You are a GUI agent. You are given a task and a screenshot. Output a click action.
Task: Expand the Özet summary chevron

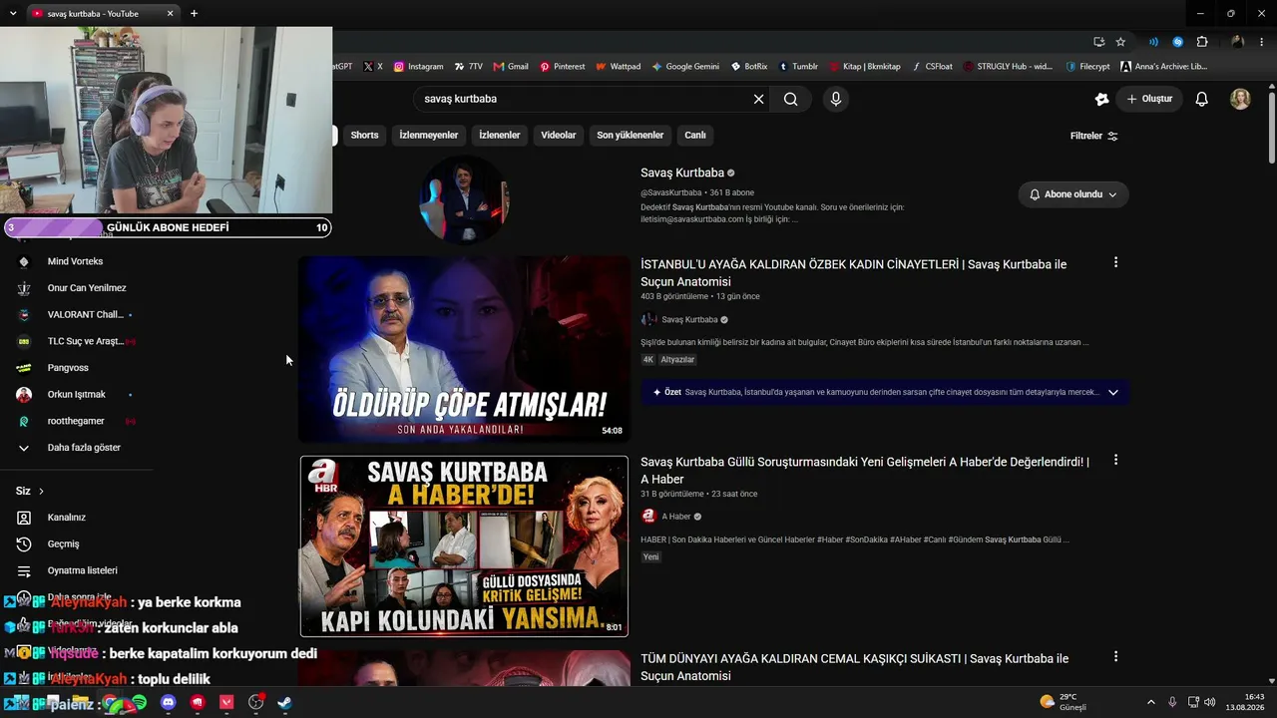pos(1113,392)
